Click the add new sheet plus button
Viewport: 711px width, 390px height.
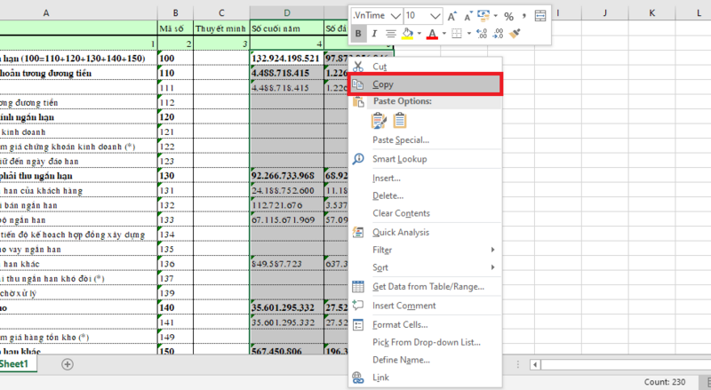[68, 364]
